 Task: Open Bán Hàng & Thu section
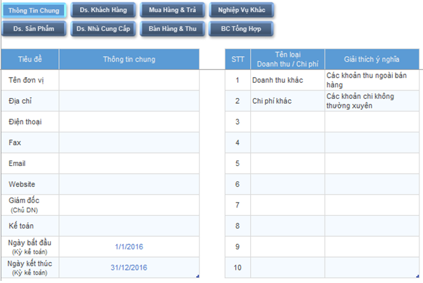[172, 29]
